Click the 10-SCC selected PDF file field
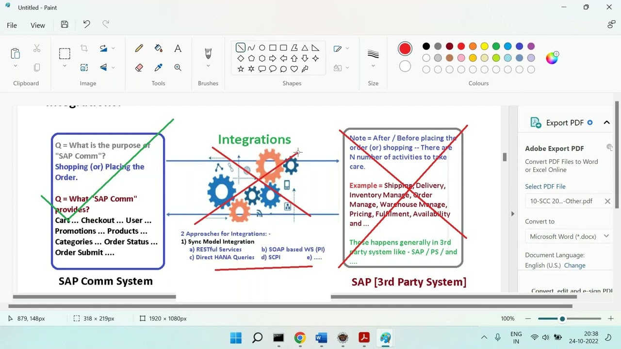 point(569,201)
